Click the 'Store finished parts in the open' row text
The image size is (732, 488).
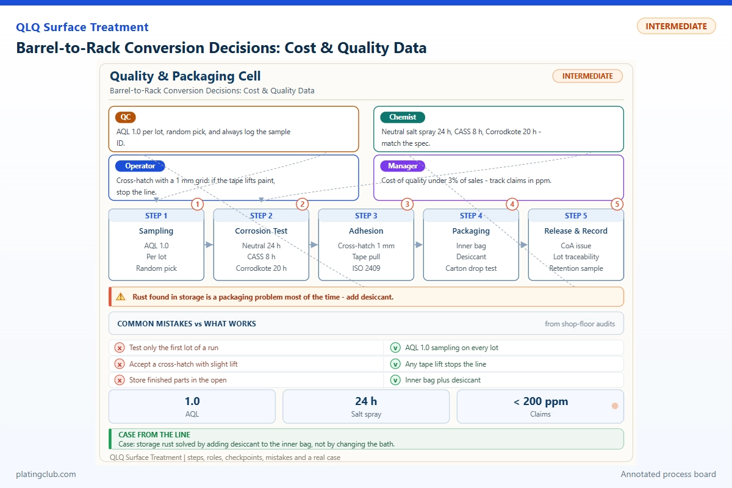pyautogui.click(x=178, y=380)
